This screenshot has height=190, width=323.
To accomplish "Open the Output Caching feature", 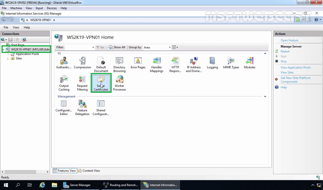I will coord(64,83).
